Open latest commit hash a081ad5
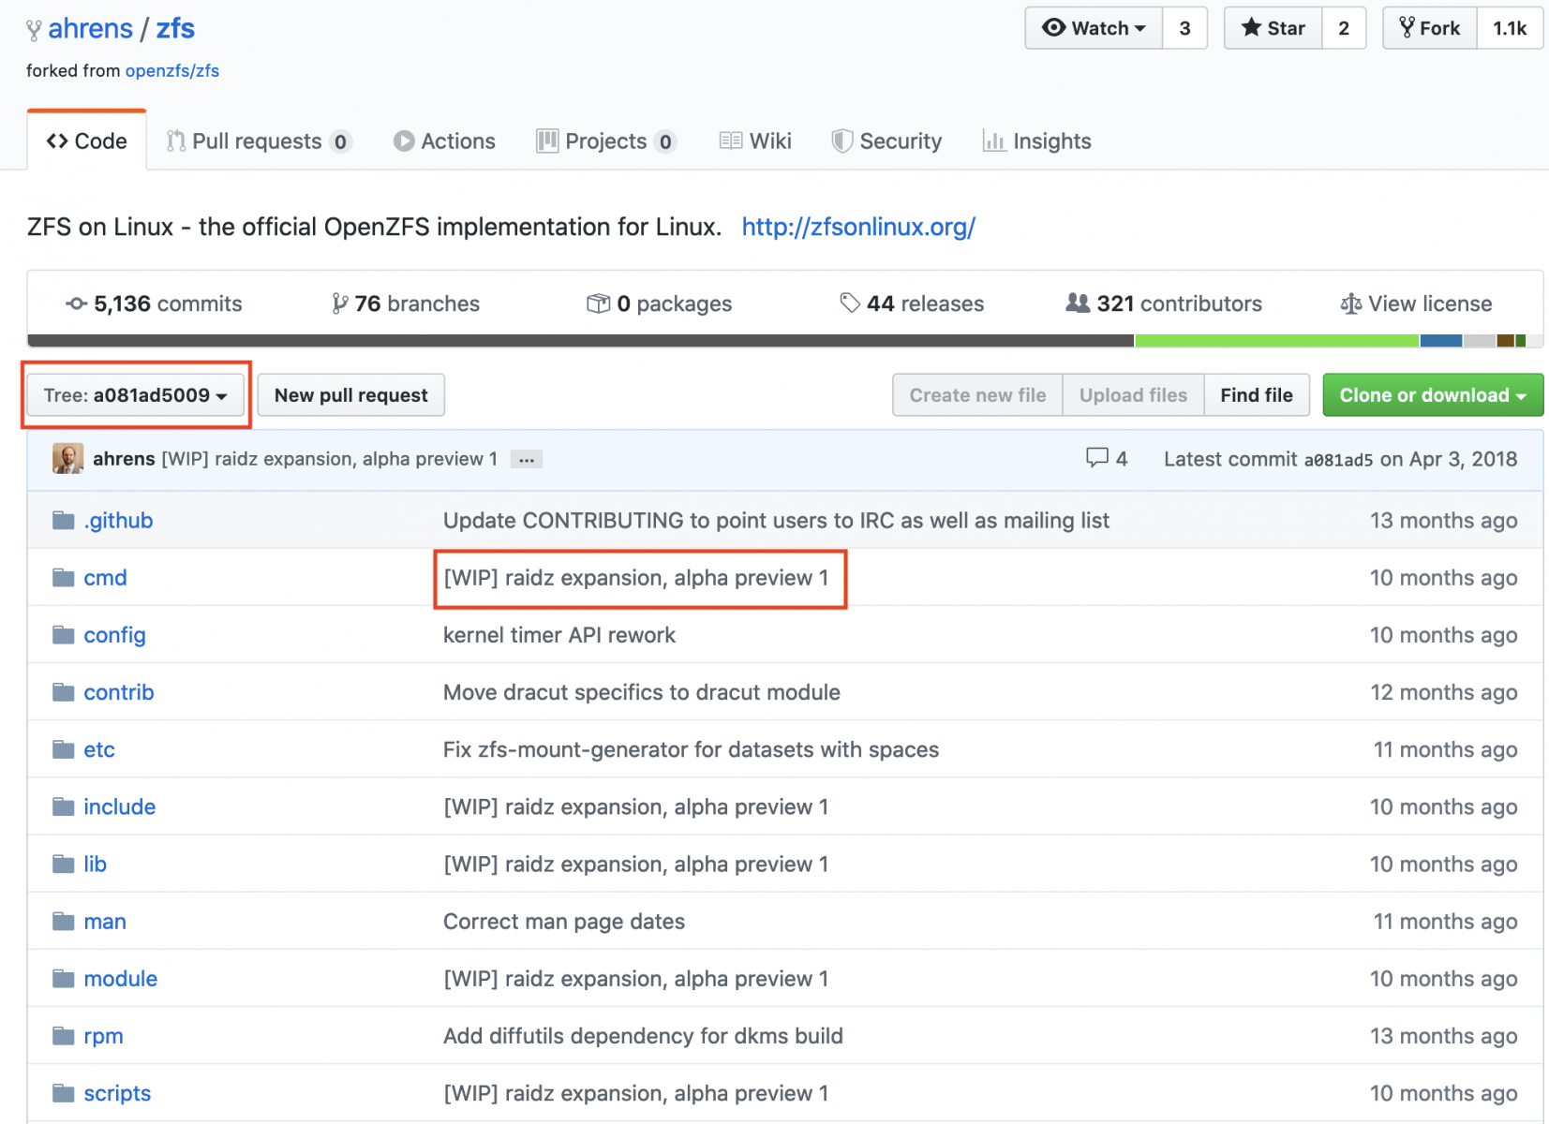This screenshot has width=1549, height=1124. pos(1338,460)
